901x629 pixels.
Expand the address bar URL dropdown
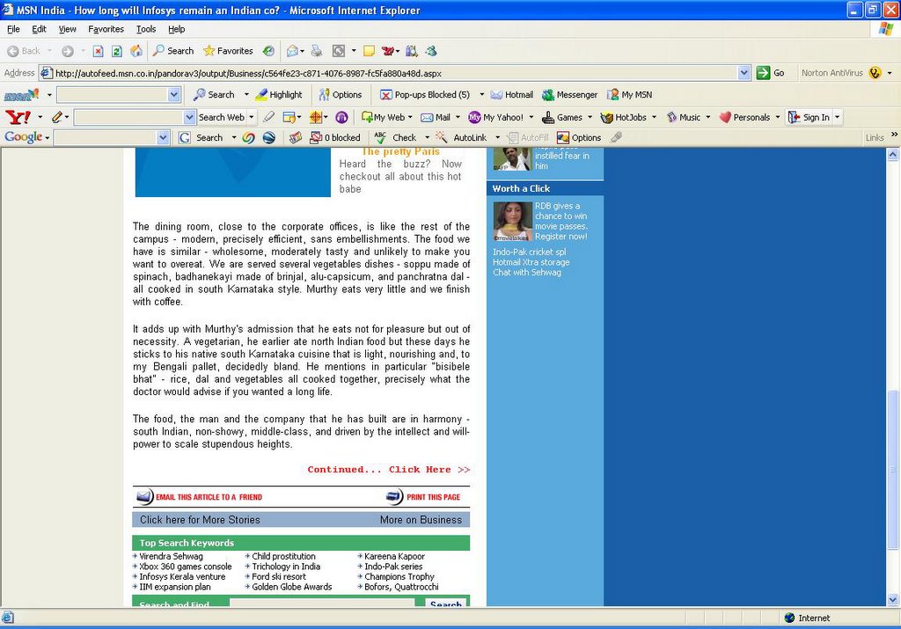tap(744, 73)
